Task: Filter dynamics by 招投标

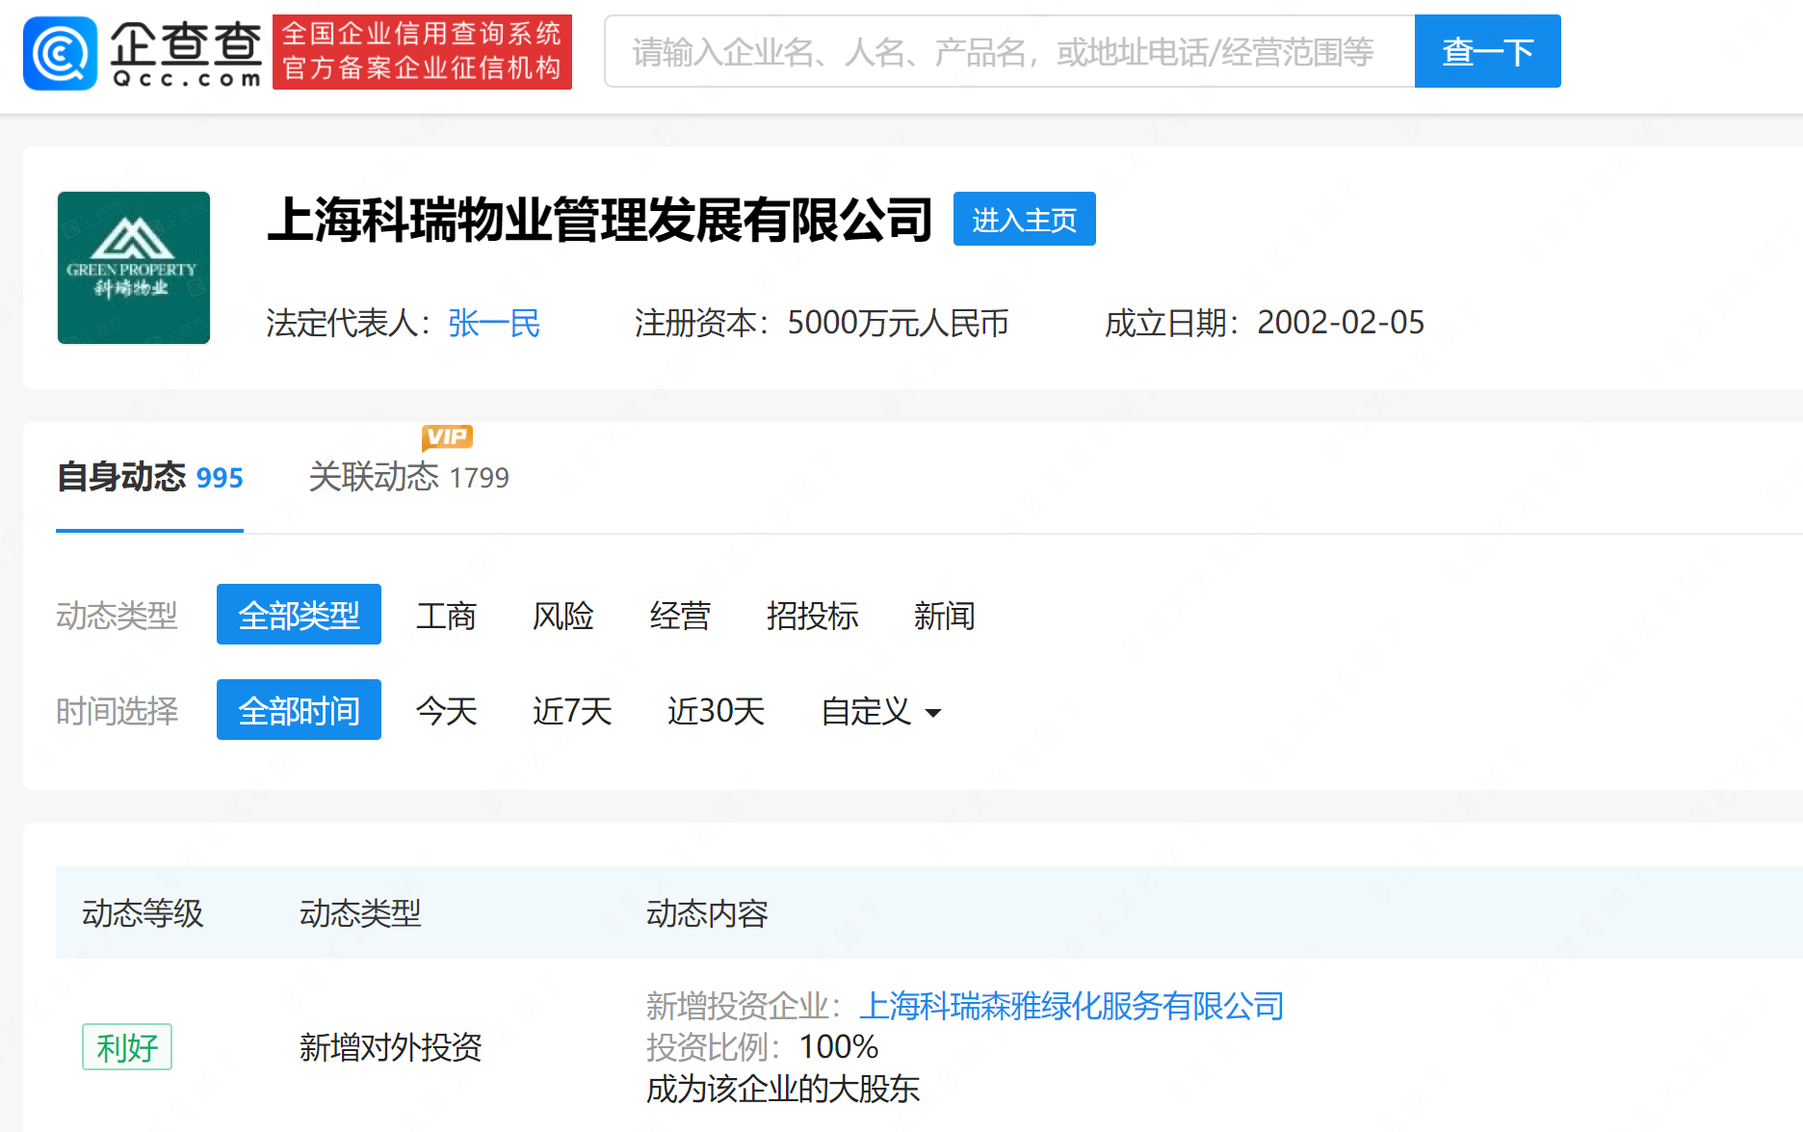Action: tap(812, 616)
